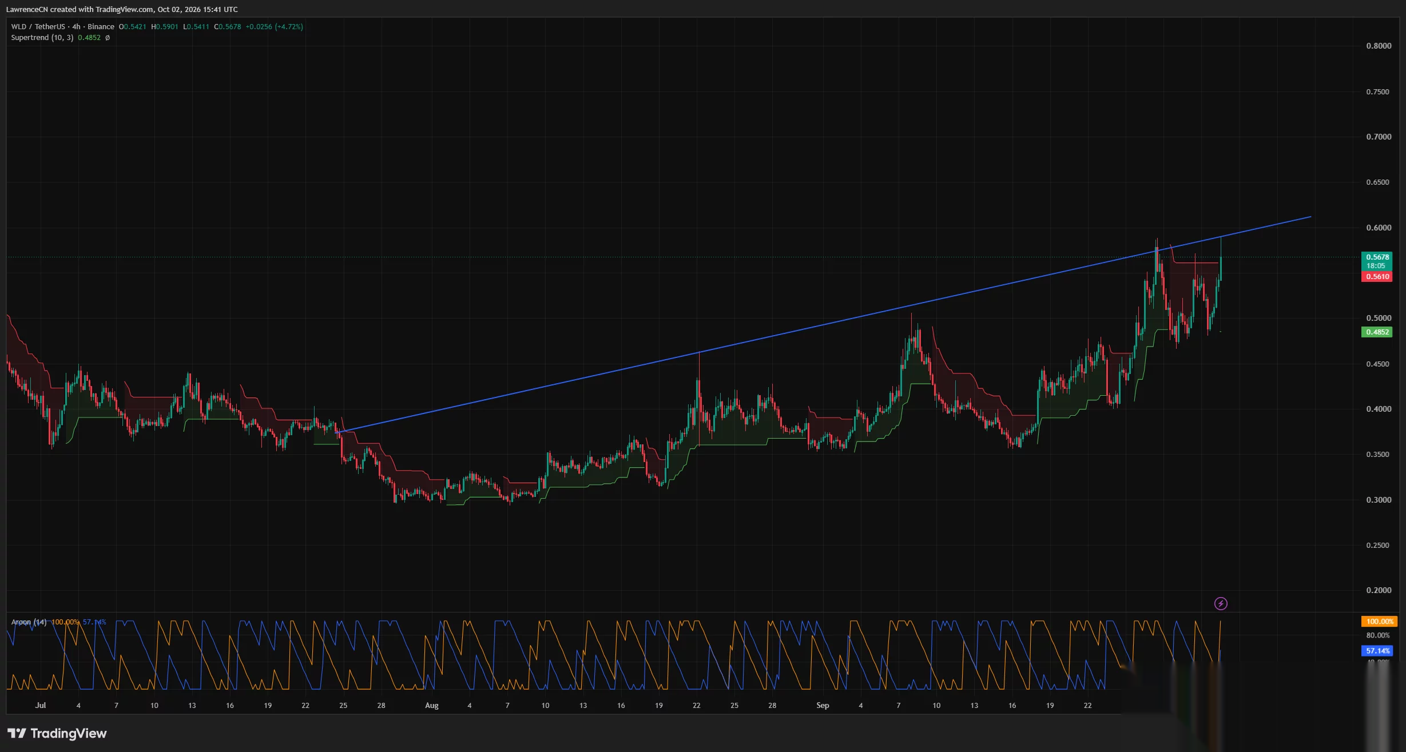Click the red 0.5610 price label
Viewport: 1406px width, 752px height.
tap(1377, 277)
